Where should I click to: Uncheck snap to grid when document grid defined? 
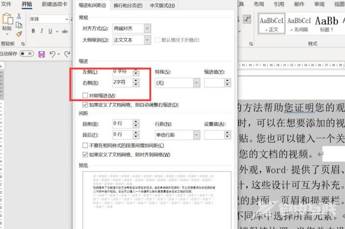[85, 154]
